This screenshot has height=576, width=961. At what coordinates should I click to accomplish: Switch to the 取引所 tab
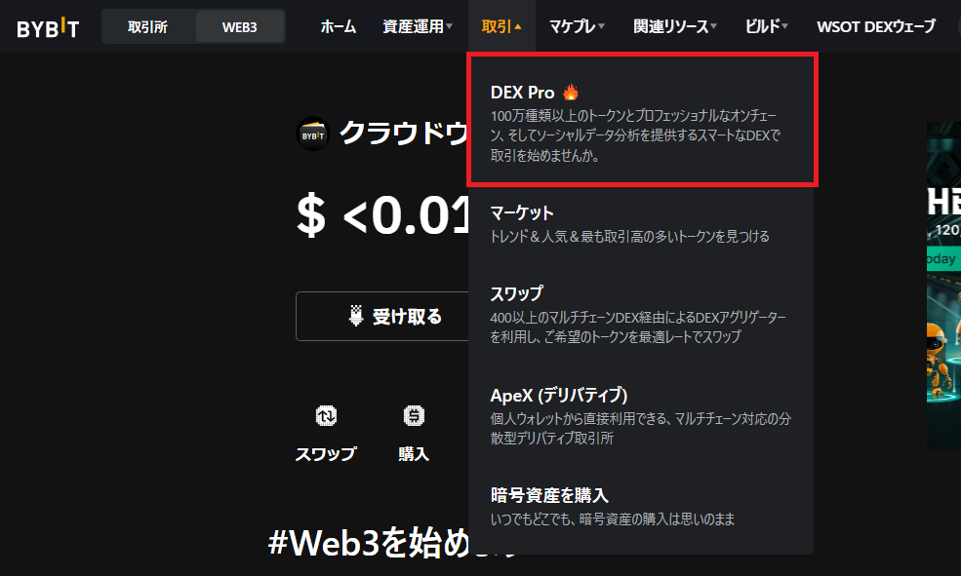pyautogui.click(x=147, y=27)
